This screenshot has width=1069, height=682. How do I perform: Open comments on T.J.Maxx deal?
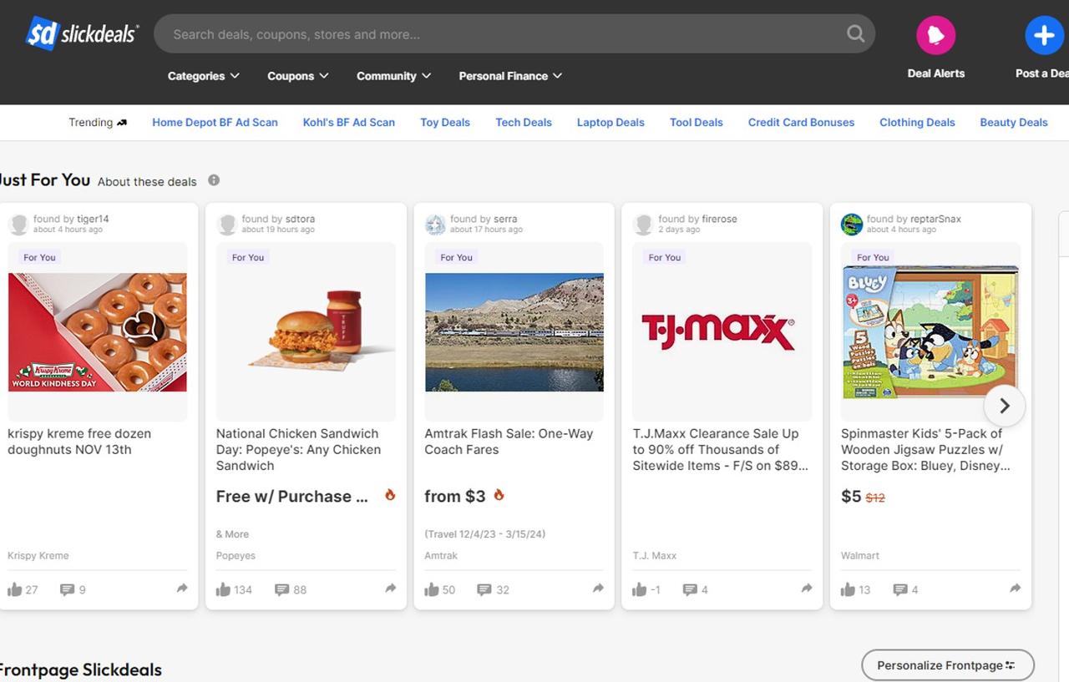[x=690, y=589]
